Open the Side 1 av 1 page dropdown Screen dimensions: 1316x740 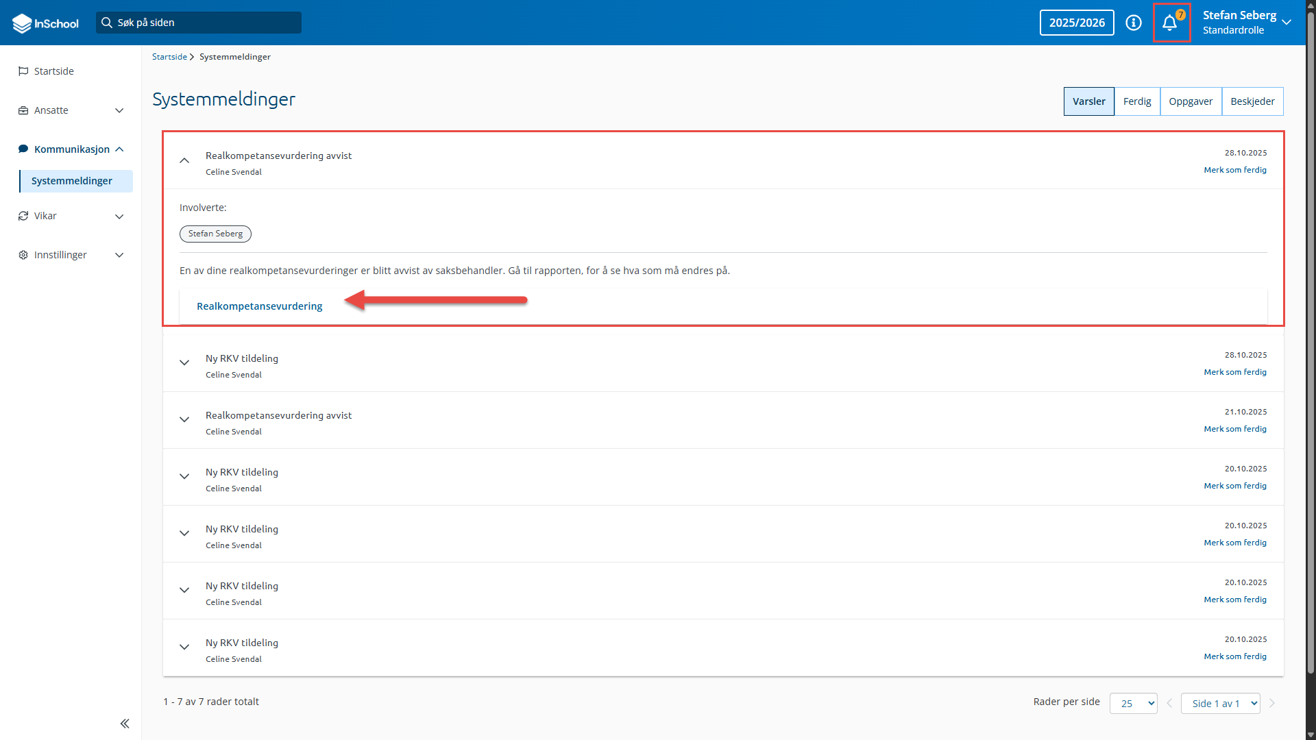(x=1221, y=704)
